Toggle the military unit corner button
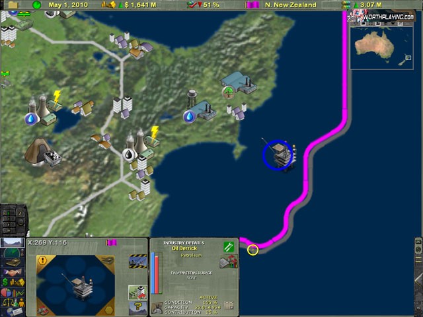 point(106,261)
